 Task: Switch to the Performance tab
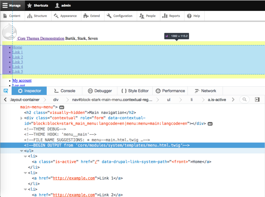click(170, 91)
